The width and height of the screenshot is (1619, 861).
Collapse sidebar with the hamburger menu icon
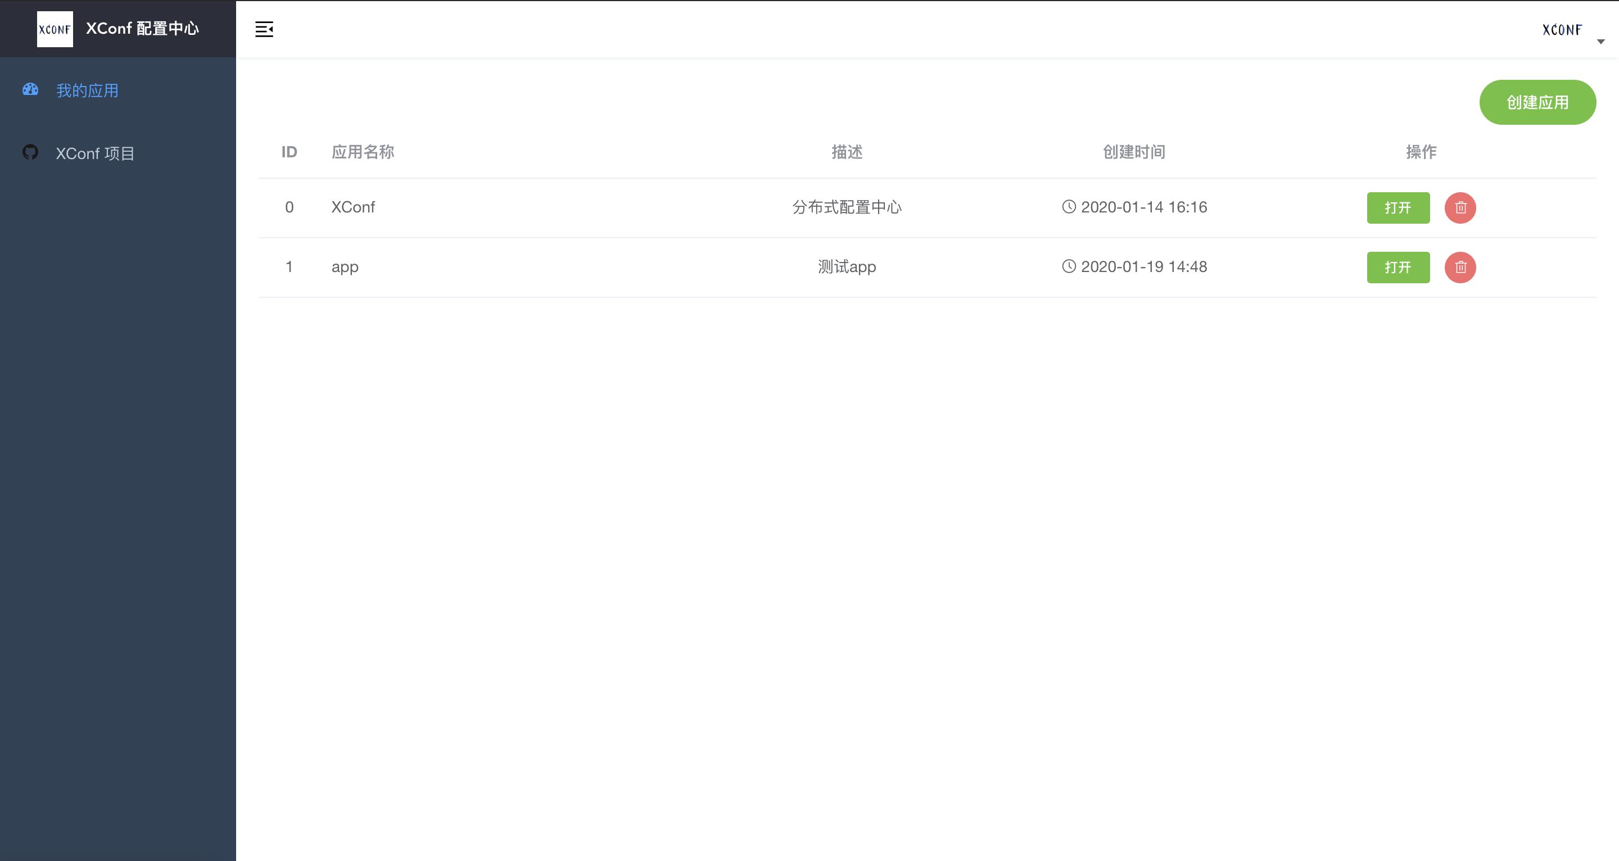(x=264, y=29)
